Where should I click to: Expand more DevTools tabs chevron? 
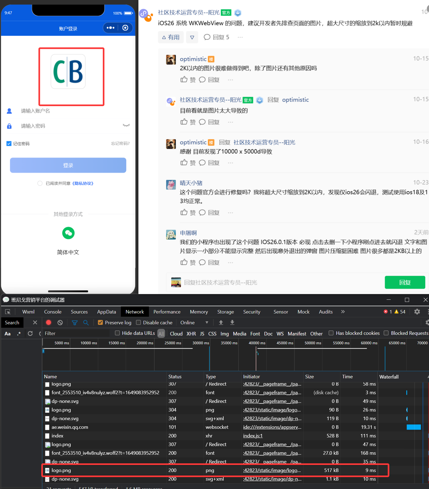[343, 312]
